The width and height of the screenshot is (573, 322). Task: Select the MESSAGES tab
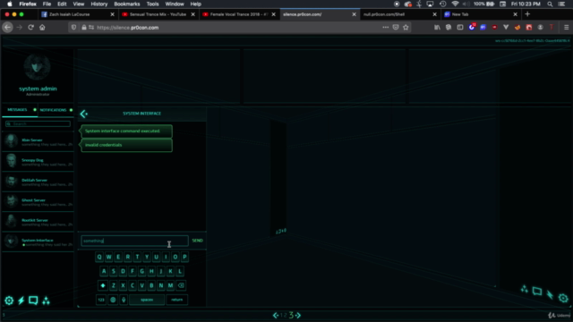[17, 109]
